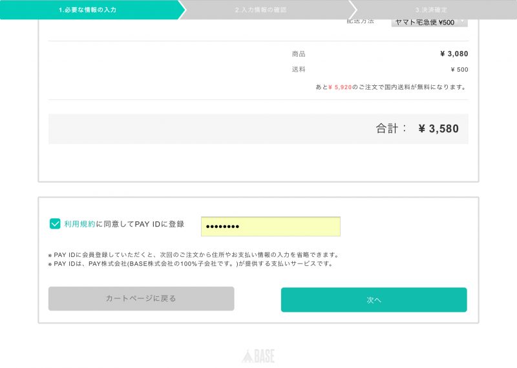
Task: Click the BASE logo in the footer
Action: tap(258, 356)
